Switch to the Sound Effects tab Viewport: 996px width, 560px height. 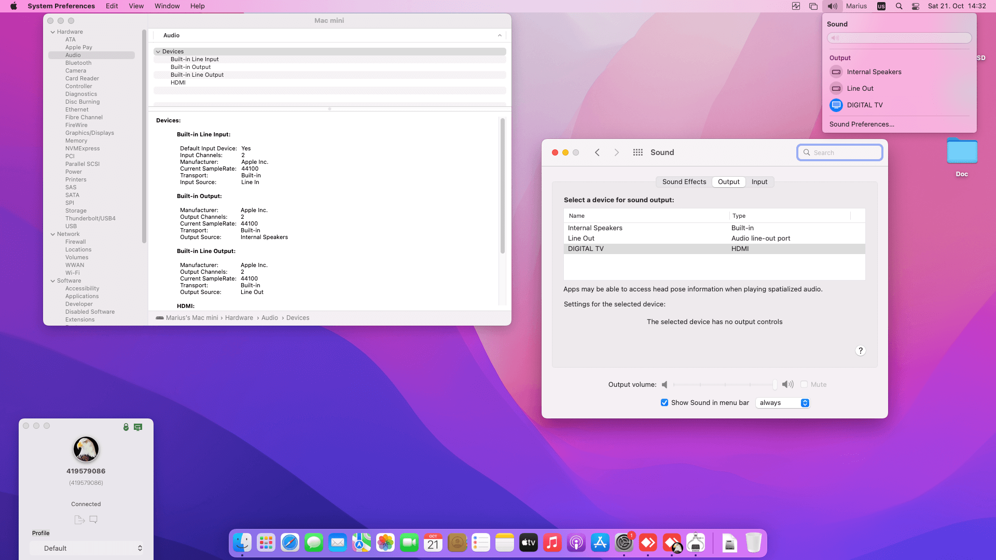pyautogui.click(x=684, y=182)
